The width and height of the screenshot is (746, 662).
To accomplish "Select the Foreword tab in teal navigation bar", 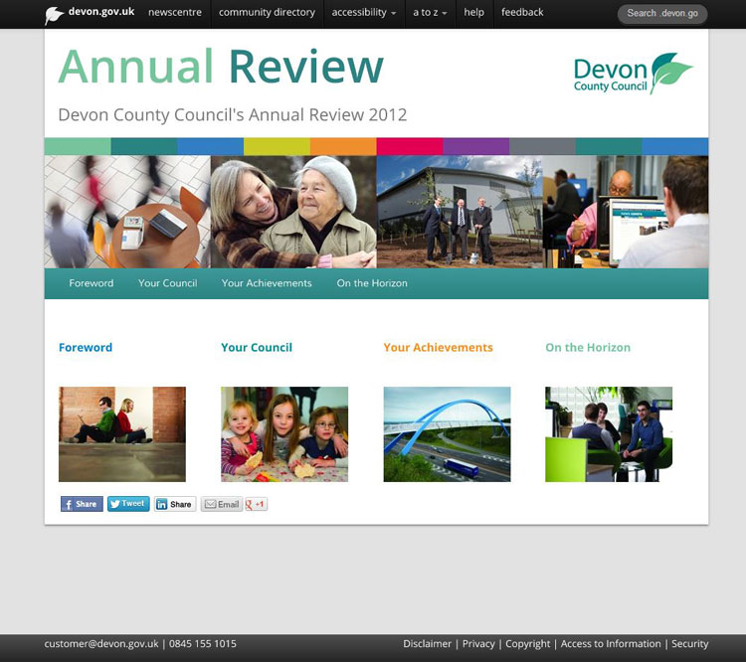I will [x=92, y=283].
